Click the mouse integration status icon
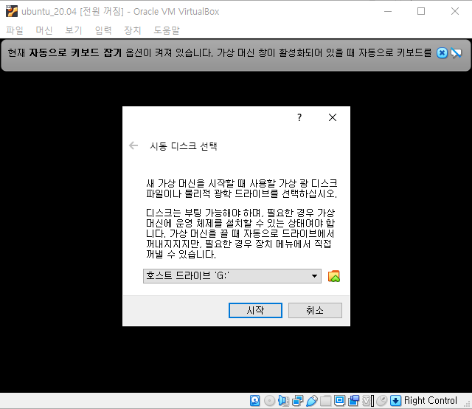Image resolution: width=472 pixels, height=409 pixels. [382, 401]
